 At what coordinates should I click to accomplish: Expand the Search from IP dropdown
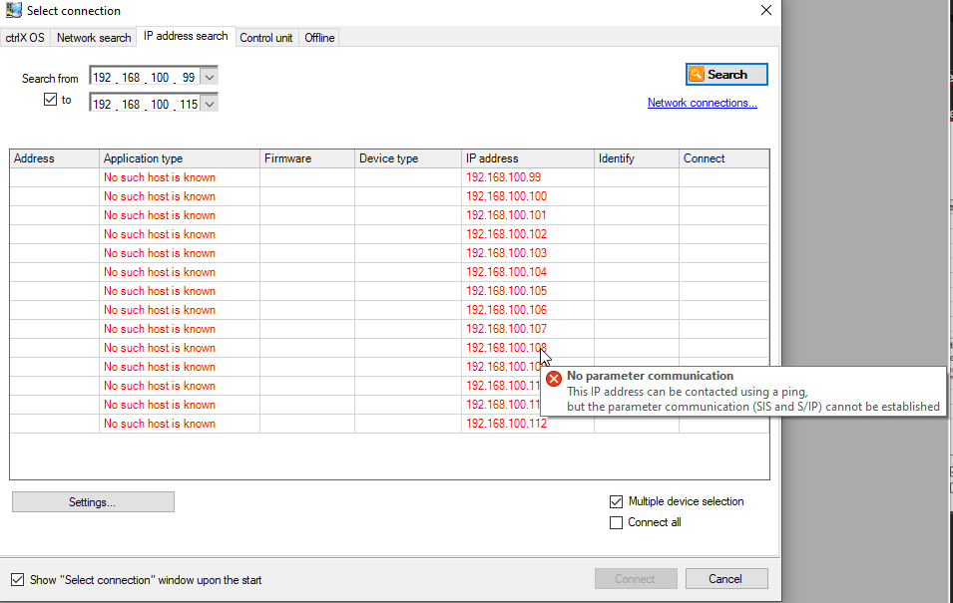click(209, 78)
